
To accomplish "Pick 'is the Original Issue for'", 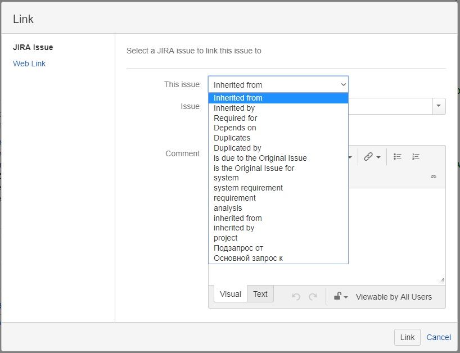I will coord(278,168).
